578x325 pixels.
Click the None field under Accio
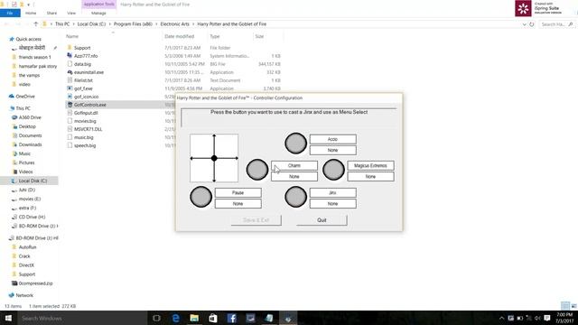[x=333, y=151]
